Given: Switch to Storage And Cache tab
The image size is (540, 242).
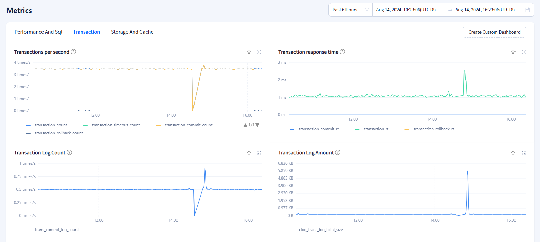Looking at the screenshot, I should (132, 32).
